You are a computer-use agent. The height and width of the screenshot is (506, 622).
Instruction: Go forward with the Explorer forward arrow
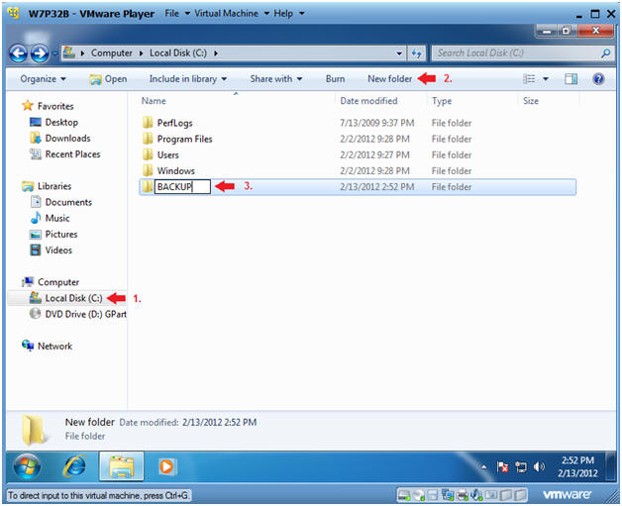click(40, 53)
